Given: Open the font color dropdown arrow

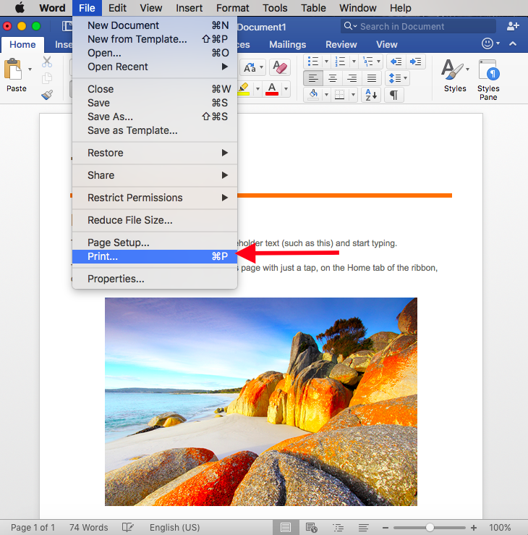Looking at the screenshot, I should coord(286,89).
